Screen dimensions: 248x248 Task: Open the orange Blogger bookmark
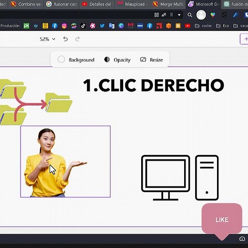pyautogui.click(x=178, y=26)
